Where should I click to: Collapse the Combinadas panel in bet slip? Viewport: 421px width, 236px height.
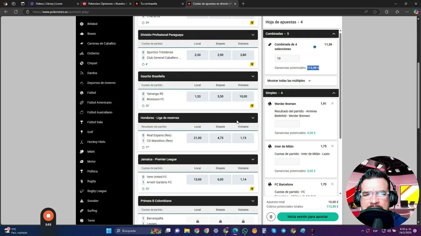click(x=334, y=34)
